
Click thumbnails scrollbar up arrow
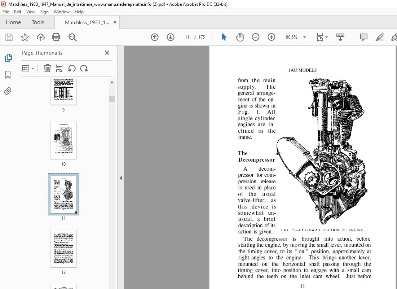112,82
